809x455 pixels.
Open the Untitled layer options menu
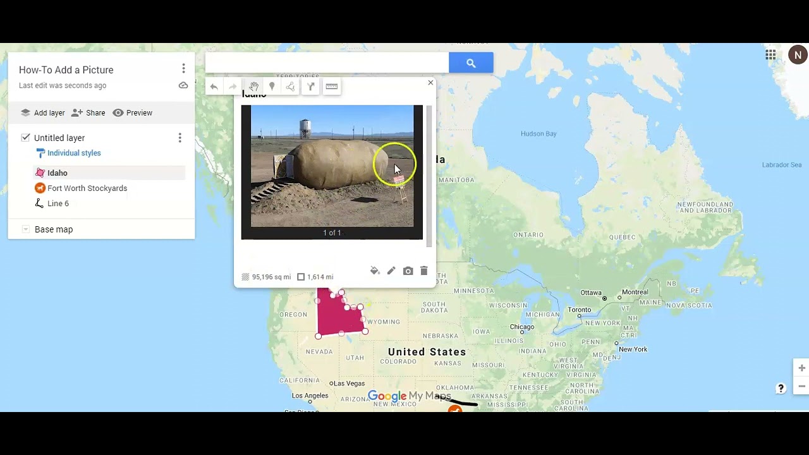(x=179, y=137)
